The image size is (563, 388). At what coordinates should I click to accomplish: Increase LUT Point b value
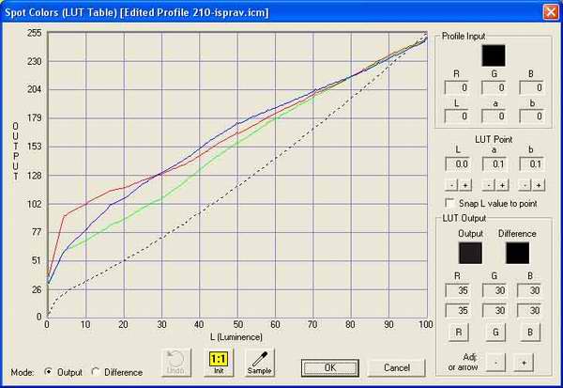point(539,185)
